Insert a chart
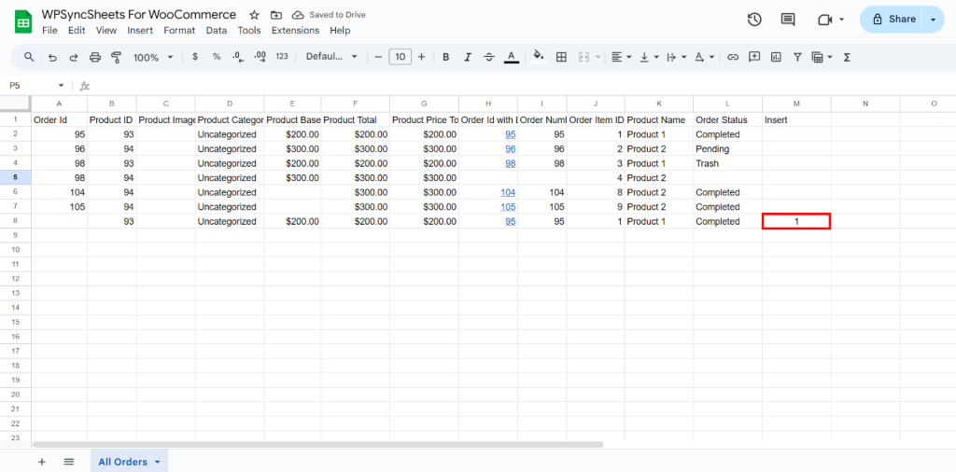The width and height of the screenshot is (956, 472). click(x=776, y=57)
